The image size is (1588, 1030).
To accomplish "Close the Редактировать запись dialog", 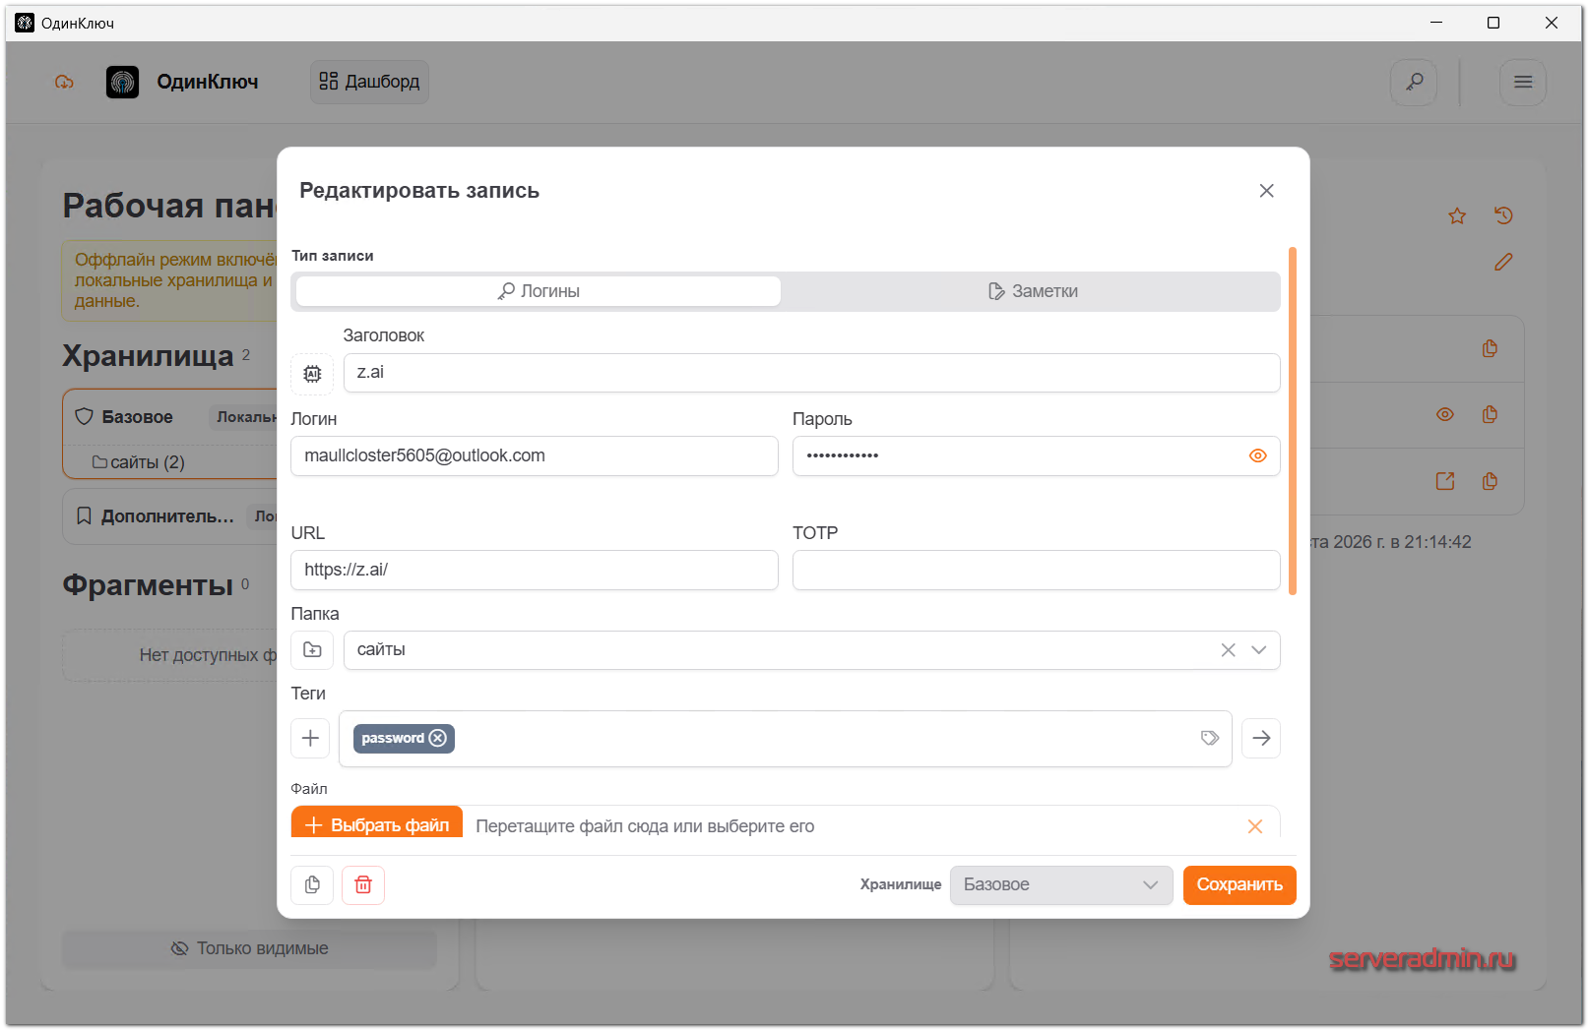I will (1267, 191).
